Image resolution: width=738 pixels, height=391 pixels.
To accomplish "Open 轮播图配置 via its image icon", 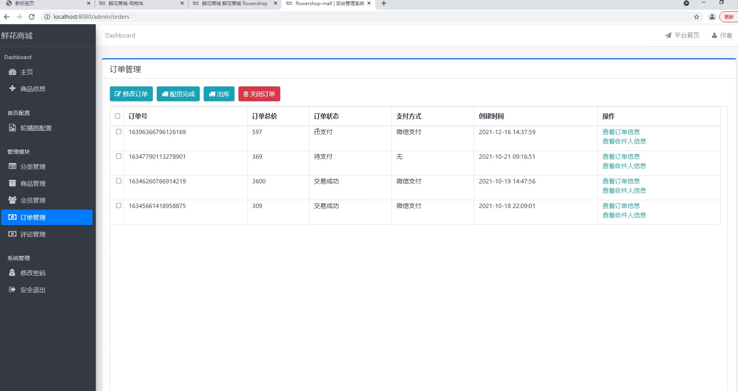I will (13, 128).
